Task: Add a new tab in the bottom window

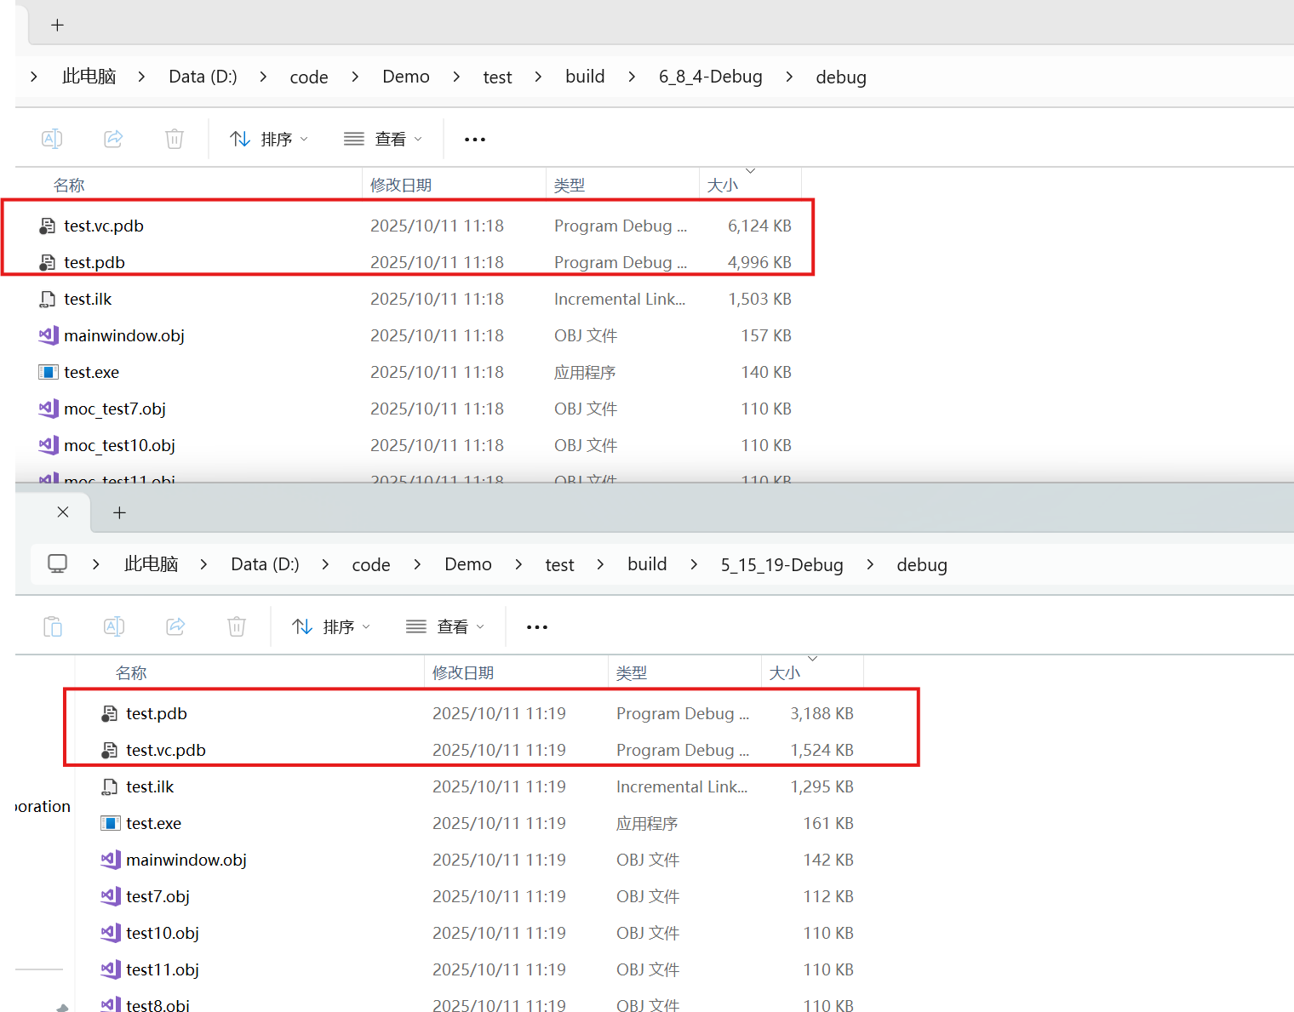Action: (x=119, y=512)
